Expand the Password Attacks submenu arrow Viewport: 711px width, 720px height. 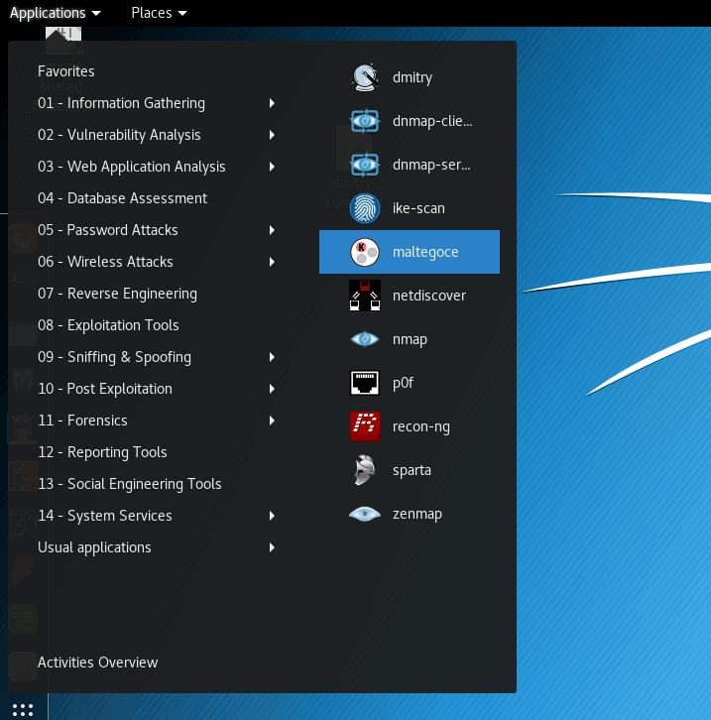tap(272, 230)
